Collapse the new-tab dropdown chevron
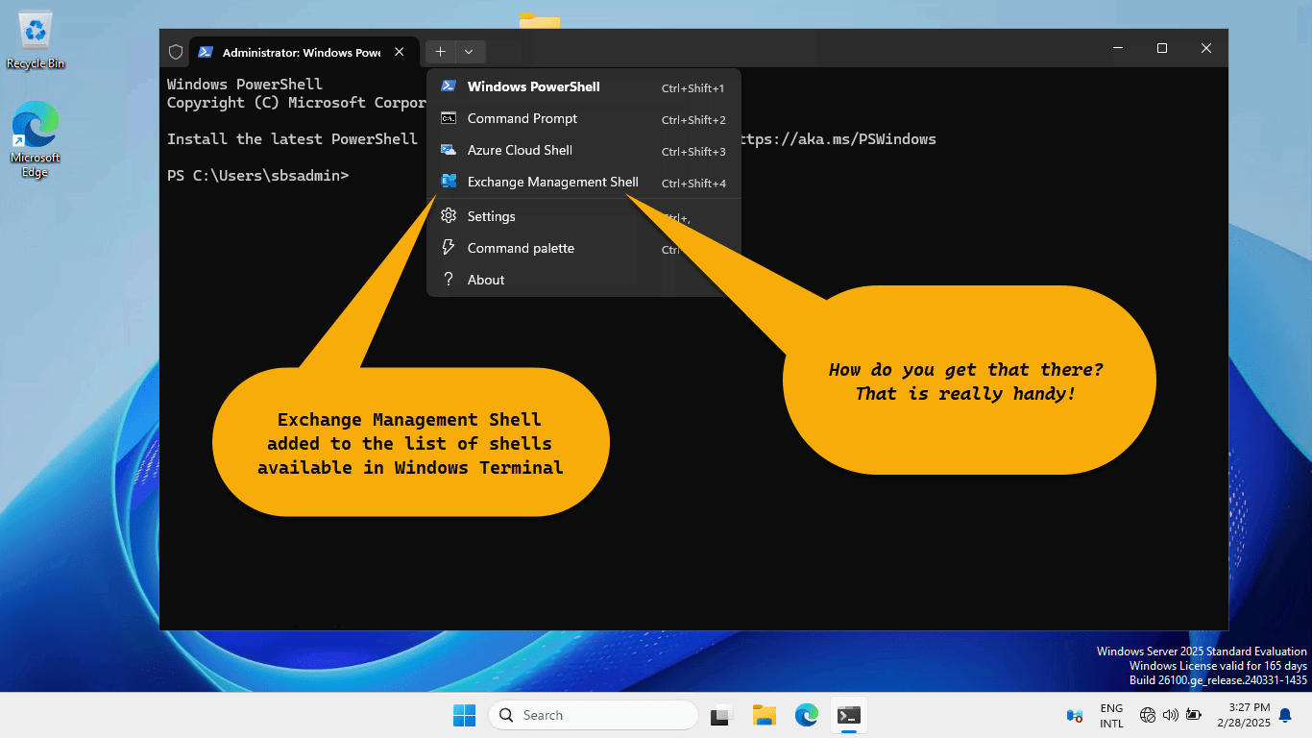Screen dimensions: 1312x738 pos(469,52)
